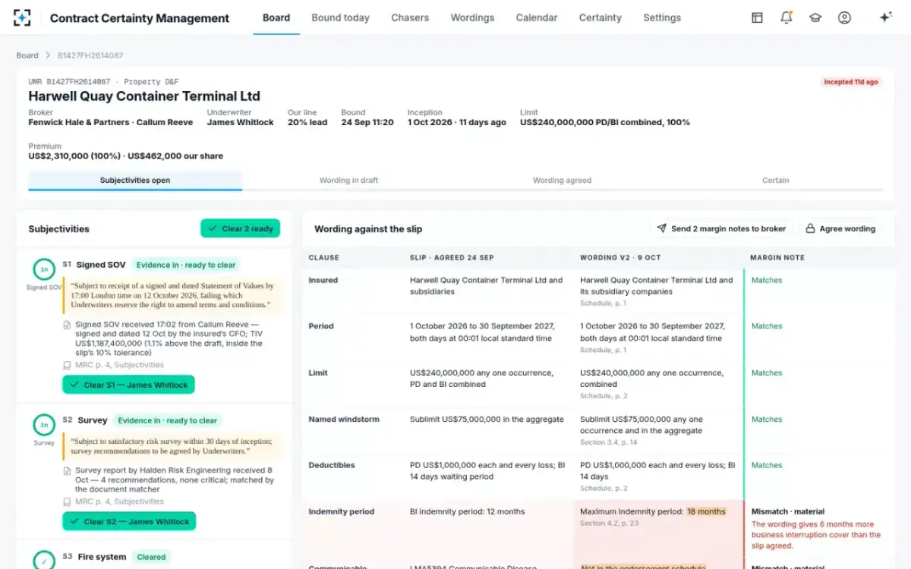Click Matches note in Named windstorm row

pos(767,420)
